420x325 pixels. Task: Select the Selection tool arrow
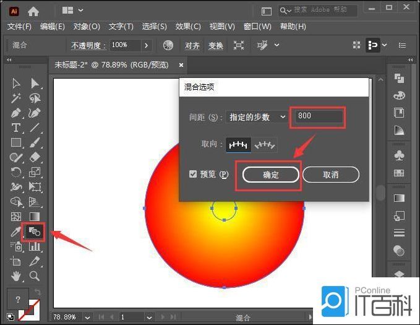coord(16,84)
